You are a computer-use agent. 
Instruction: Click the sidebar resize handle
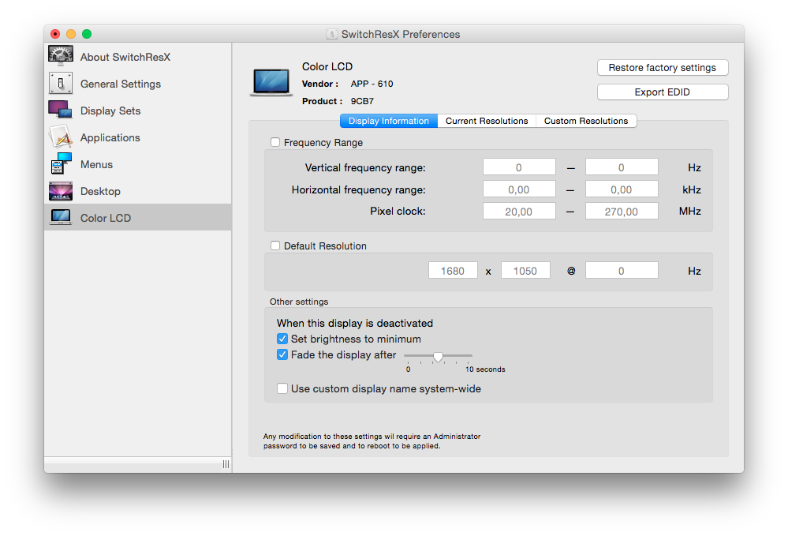[226, 464]
